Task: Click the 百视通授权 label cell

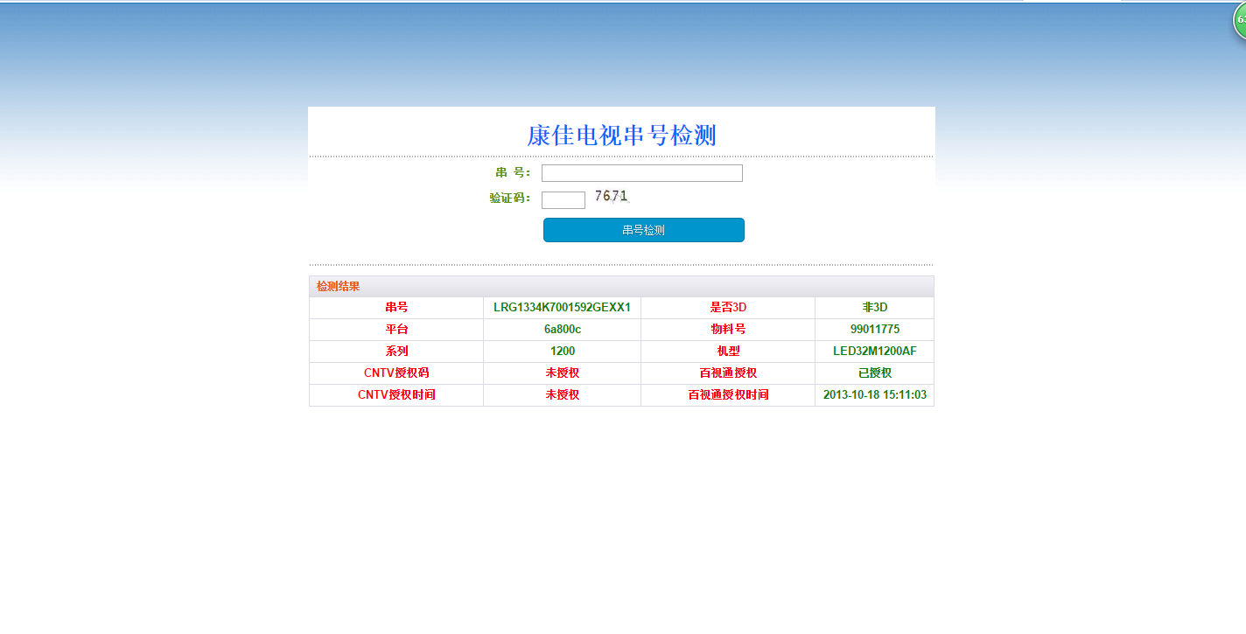Action: click(728, 373)
